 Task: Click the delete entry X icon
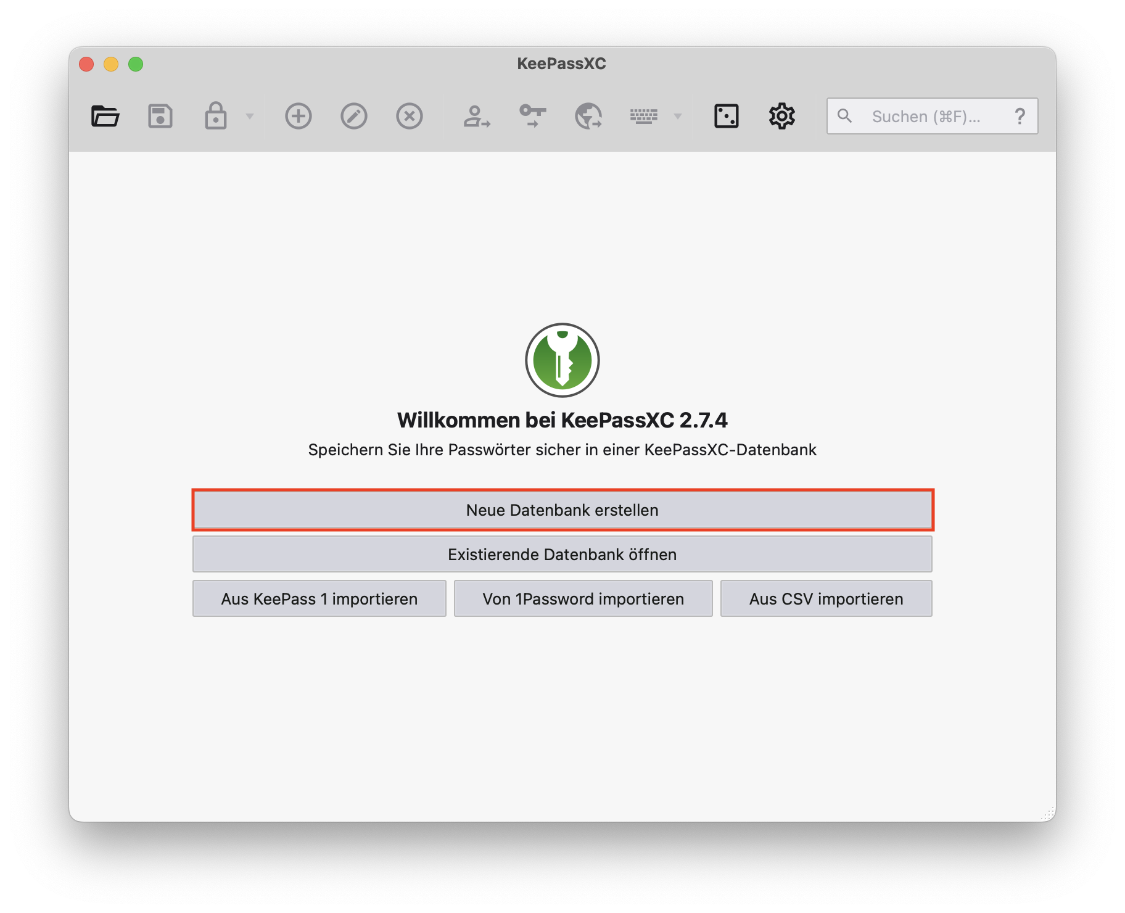tap(410, 116)
